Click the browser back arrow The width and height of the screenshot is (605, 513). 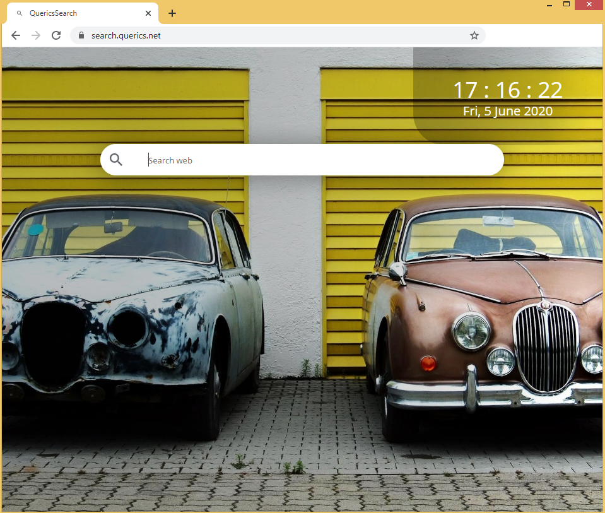click(16, 35)
